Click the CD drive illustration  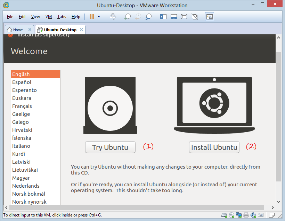(x=110, y=105)
